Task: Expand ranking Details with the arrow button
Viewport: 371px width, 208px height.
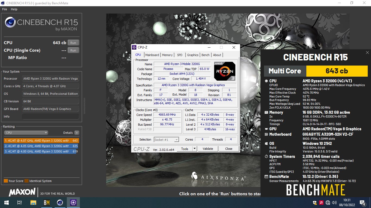Action: tap(77, 133)
